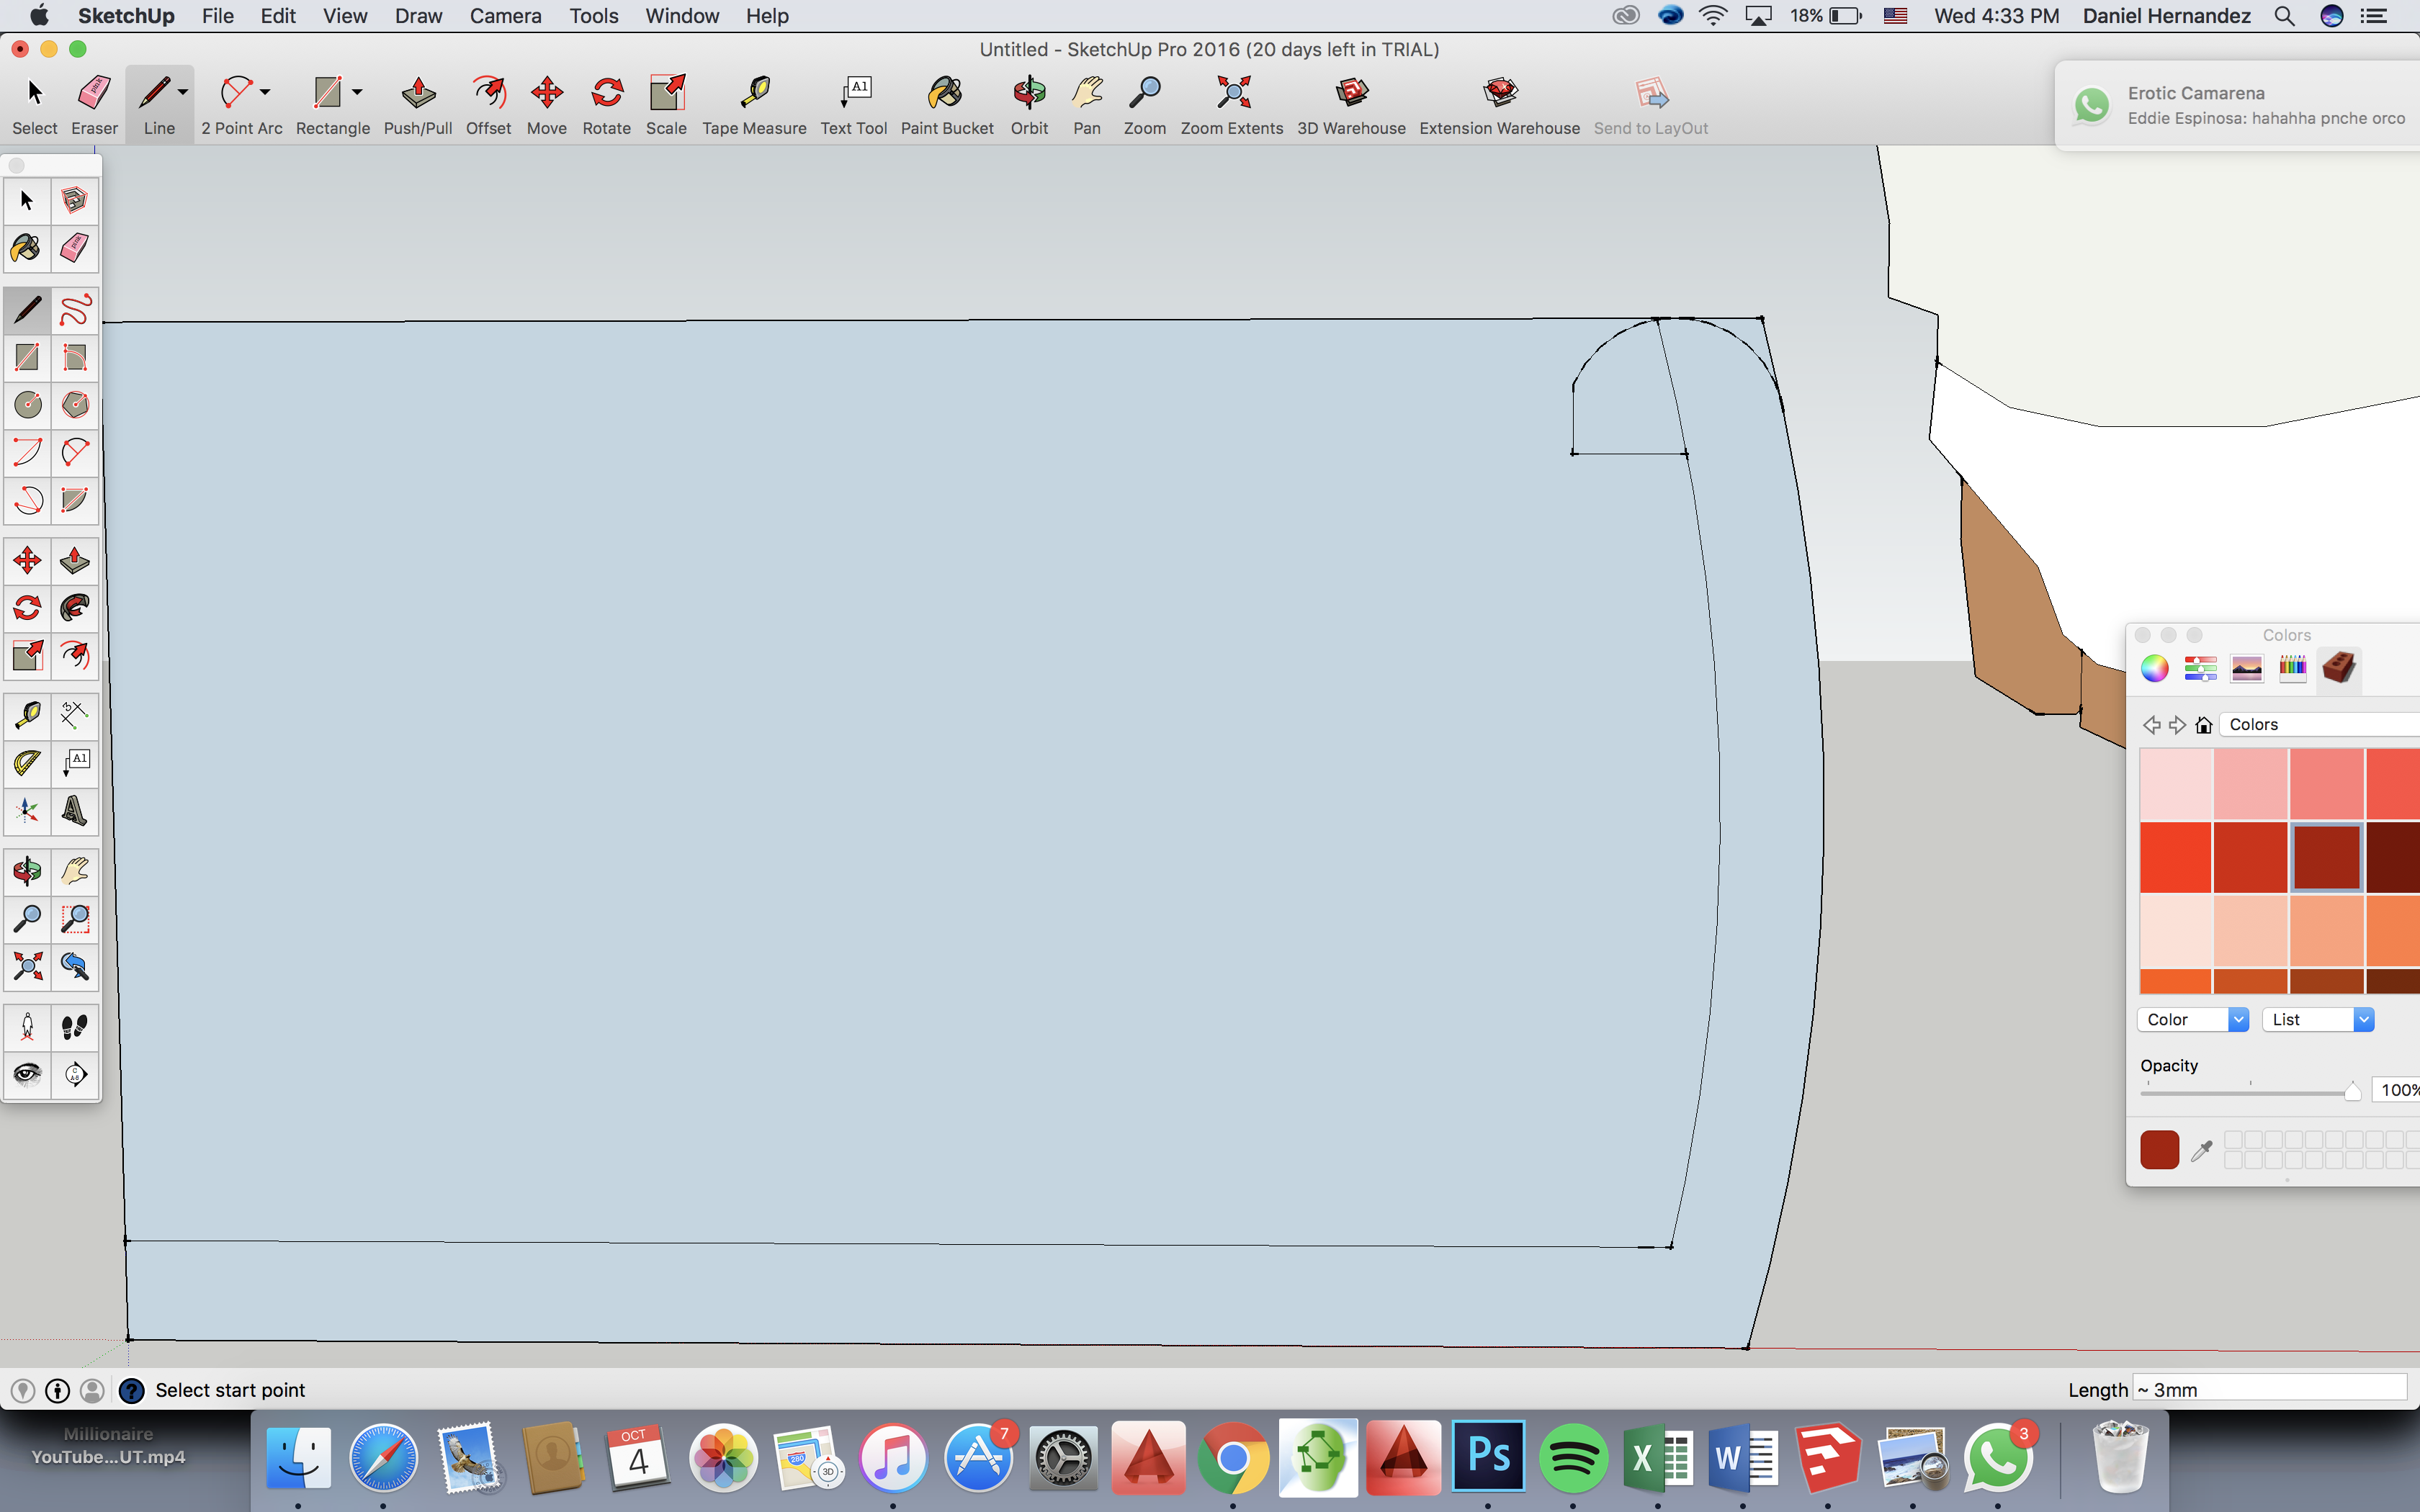Expand the Color dropdown in Colors panel

2237,1019
